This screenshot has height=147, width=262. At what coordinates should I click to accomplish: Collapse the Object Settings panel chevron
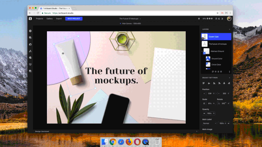[x=229, y=78]
